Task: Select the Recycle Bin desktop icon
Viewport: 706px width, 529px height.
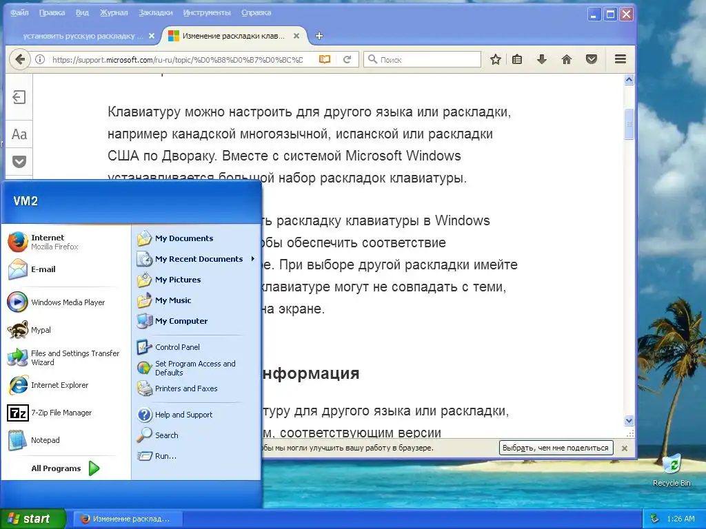Action: pos(672,470)
